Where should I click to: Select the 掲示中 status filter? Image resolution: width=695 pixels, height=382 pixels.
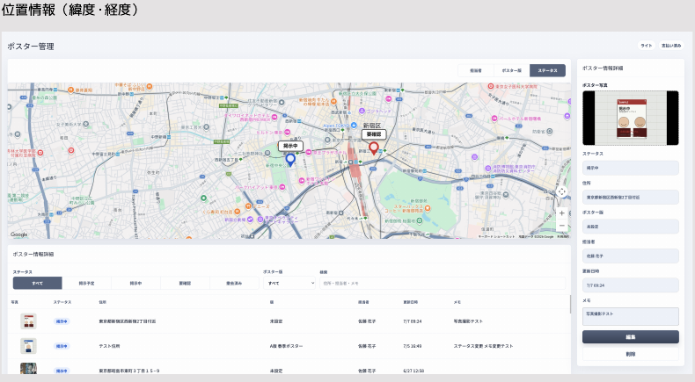[x=135, y=284]
